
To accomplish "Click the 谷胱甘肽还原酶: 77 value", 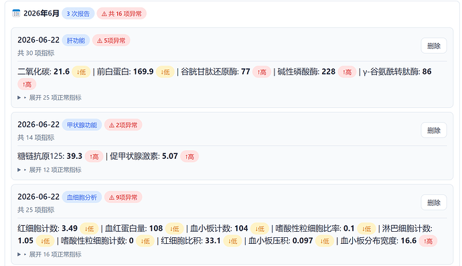I will coord(216,72).
